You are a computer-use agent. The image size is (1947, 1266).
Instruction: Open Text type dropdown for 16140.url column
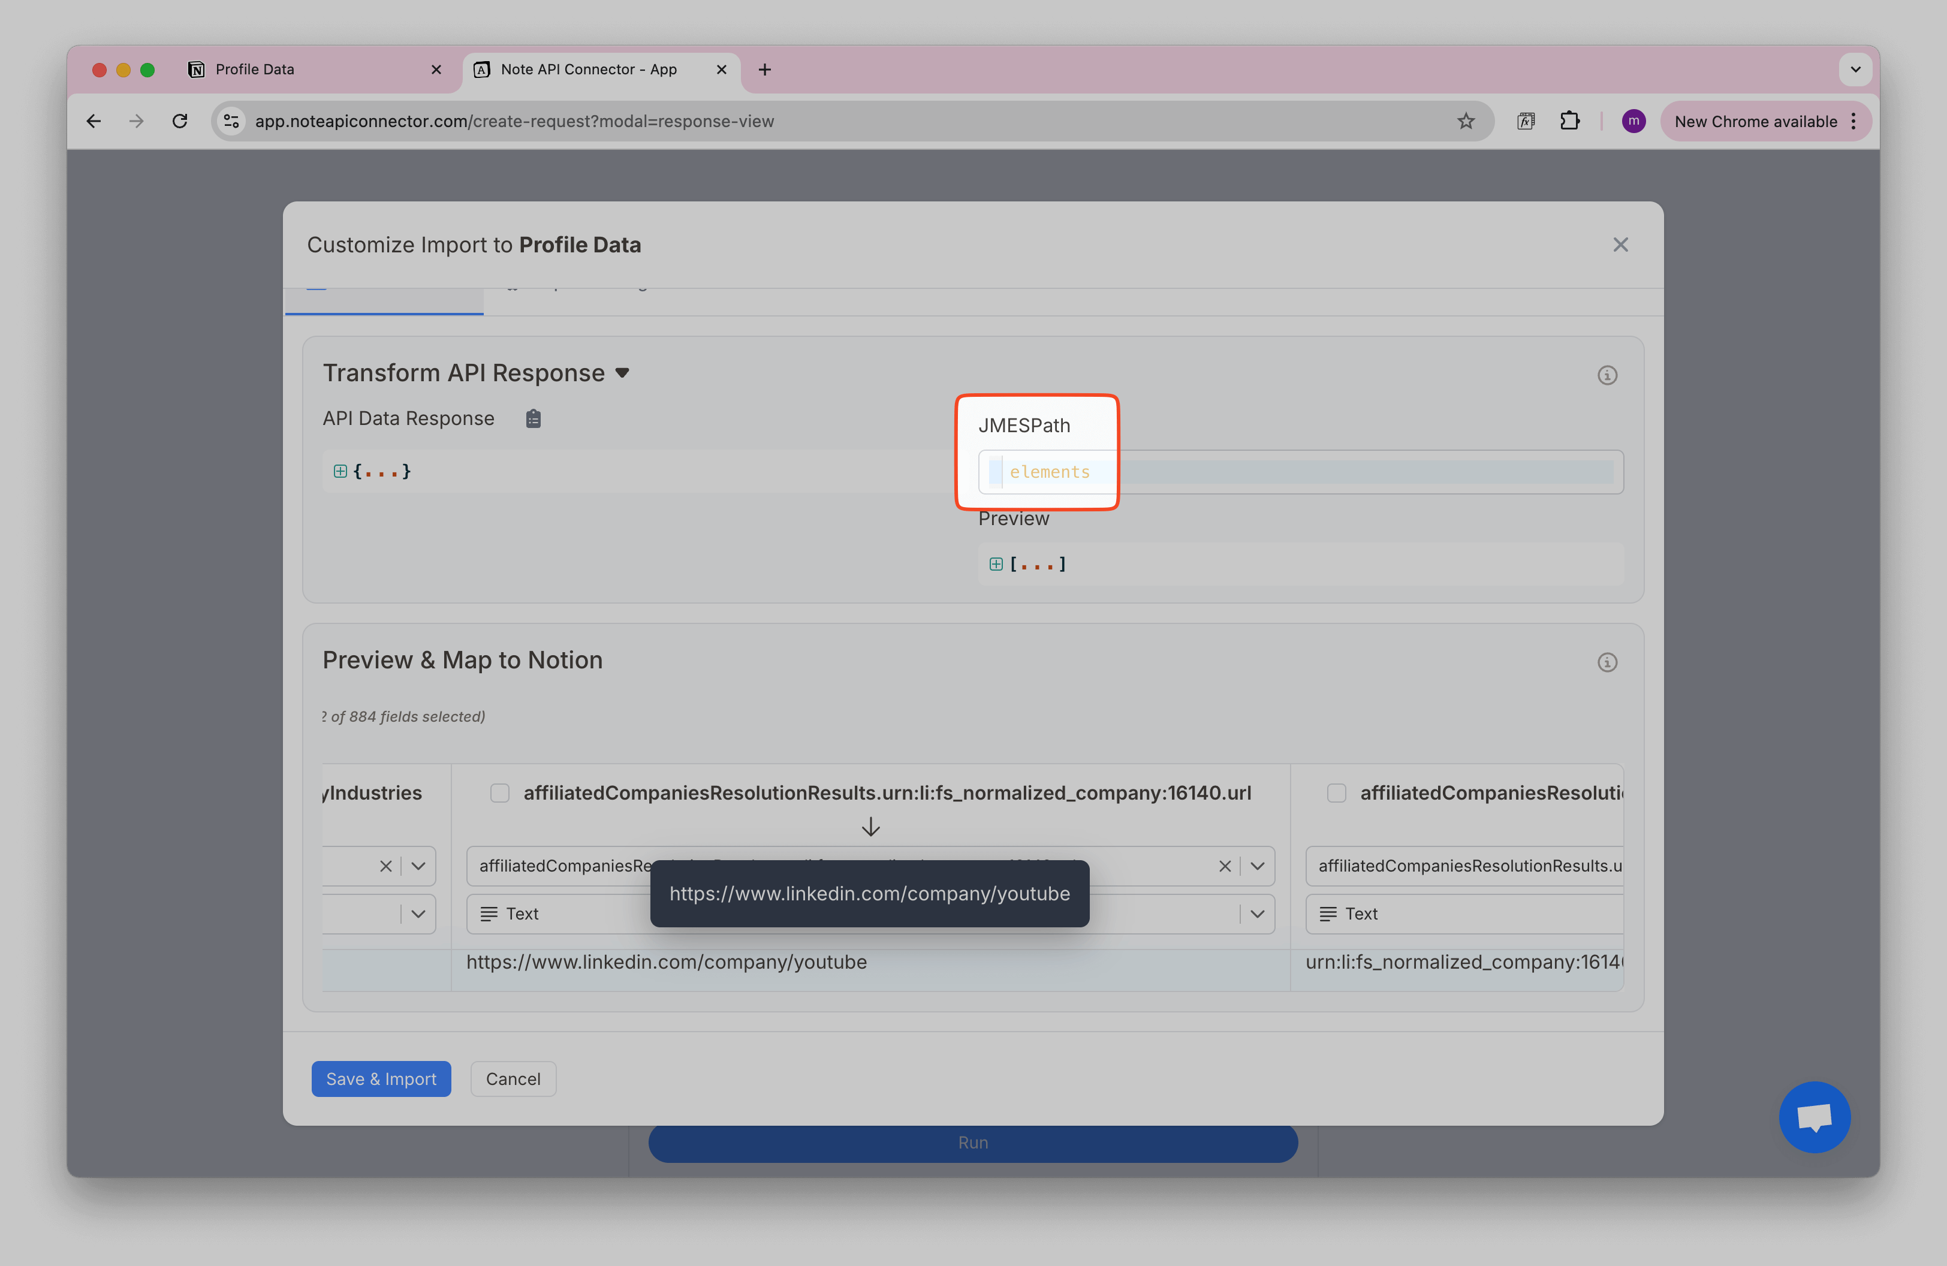(x=1258, y=914)
